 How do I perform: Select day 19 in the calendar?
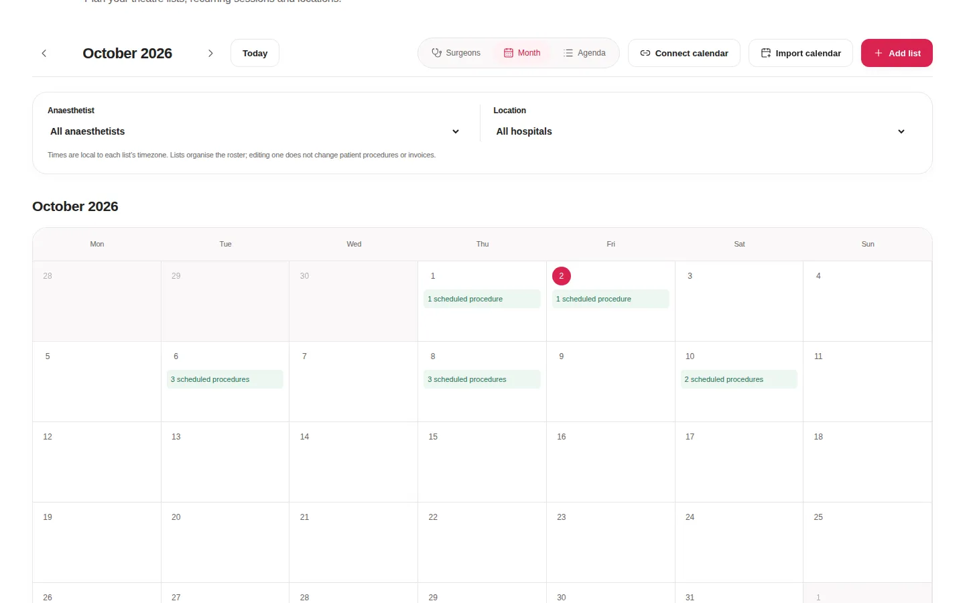(48, 517)
